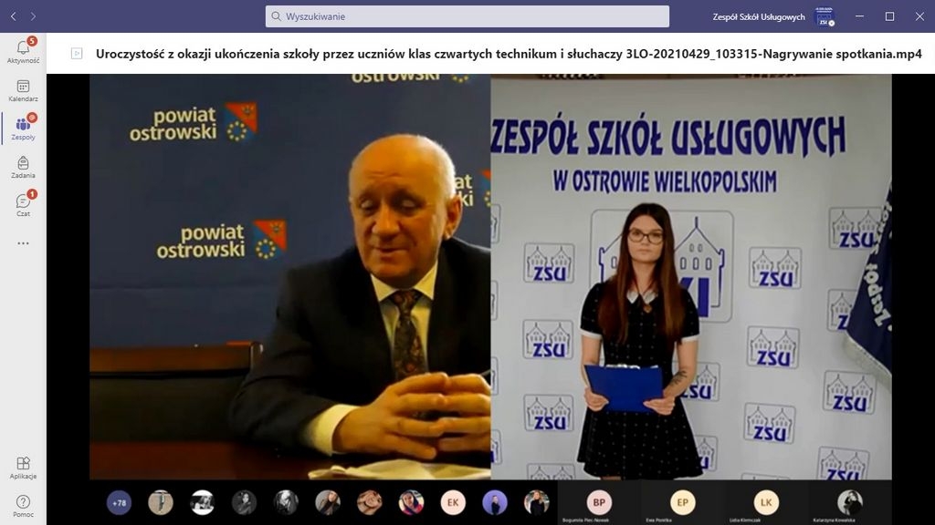Click the Zespół Szkół Usługowych account name
Screen dimensions: 935x525
coord(759,16)
